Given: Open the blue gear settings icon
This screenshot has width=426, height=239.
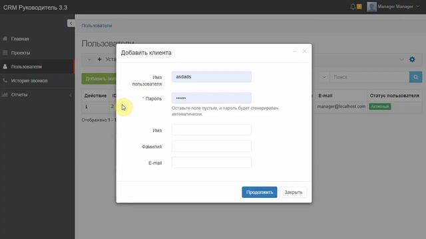Looking at the screenshot, I should point(412,59).
